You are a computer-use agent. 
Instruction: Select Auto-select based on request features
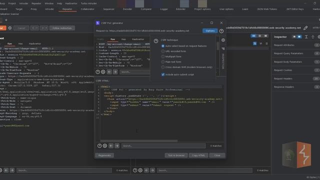point(163,46)
